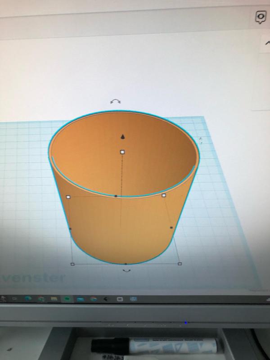Image resolution: width=270 pixels, height=360 pixels.
Task: Click the small rotate handle right of the cup
Action: click(201, 139)
